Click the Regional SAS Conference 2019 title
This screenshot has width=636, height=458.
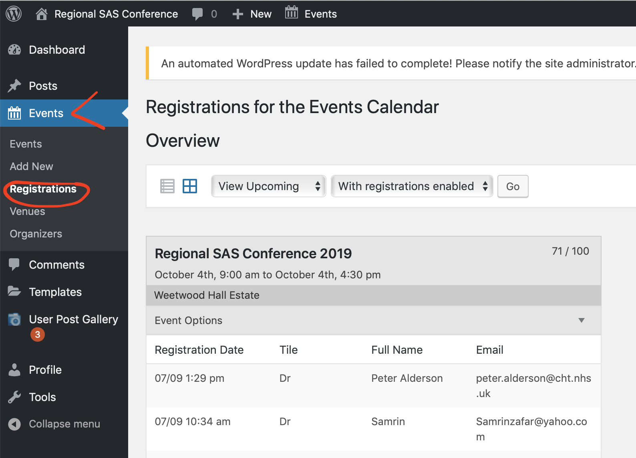click(x=253, y=253)
